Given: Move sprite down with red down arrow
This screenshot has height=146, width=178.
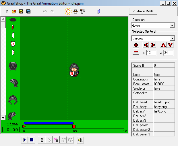Looking at the screenshot, I should pyautogui.click(x=171, y=45).
